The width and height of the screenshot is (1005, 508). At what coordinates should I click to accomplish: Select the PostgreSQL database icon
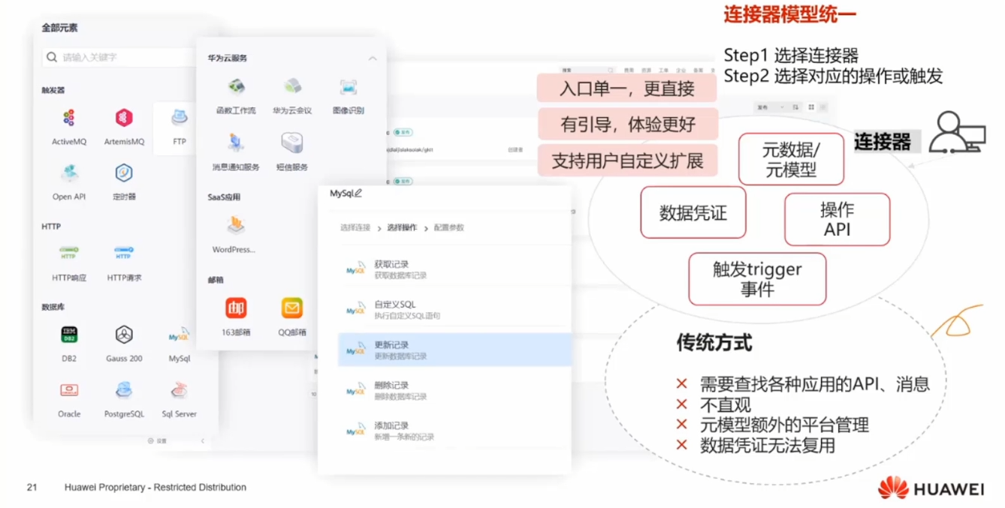pos(124,390)
